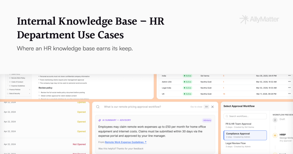The image size is (293, 154).
Task: Click Navitha Godi in the UK row
Action: pyautogui.click(x=206, y=94)
